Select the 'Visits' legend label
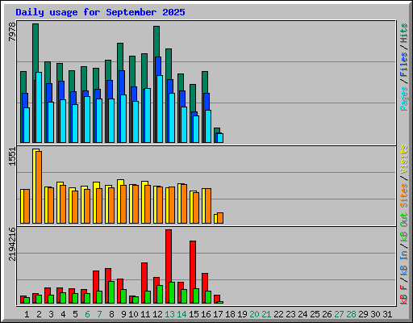This screenshot has width=413, height=323. pyautogui.click(x=404, y=159)
